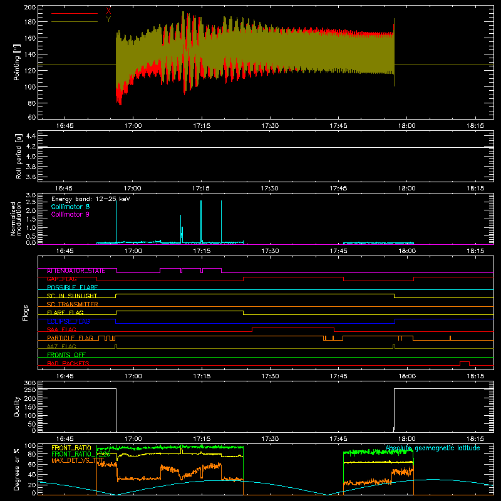
Task: Click the 60 tick on Pointing axis
Action: pos(32,117)
